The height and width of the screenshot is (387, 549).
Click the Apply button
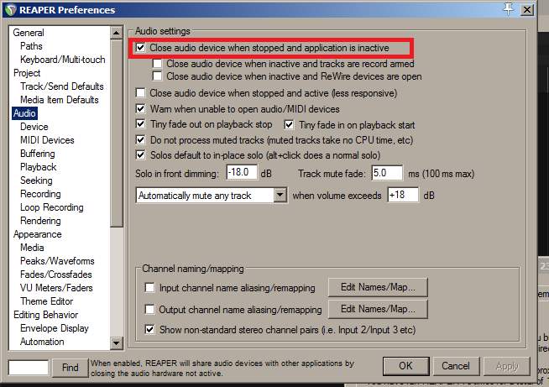pos(507,366)
